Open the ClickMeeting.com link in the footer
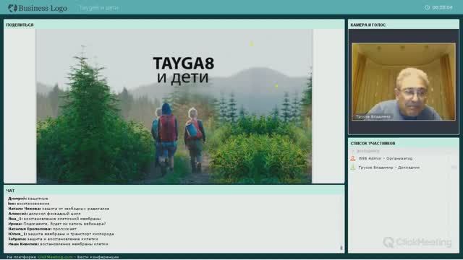The image size is (463, 260). 55,257
